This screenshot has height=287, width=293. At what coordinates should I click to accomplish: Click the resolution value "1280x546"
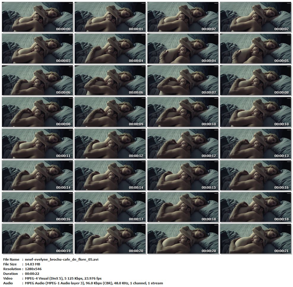pos(33,269)
